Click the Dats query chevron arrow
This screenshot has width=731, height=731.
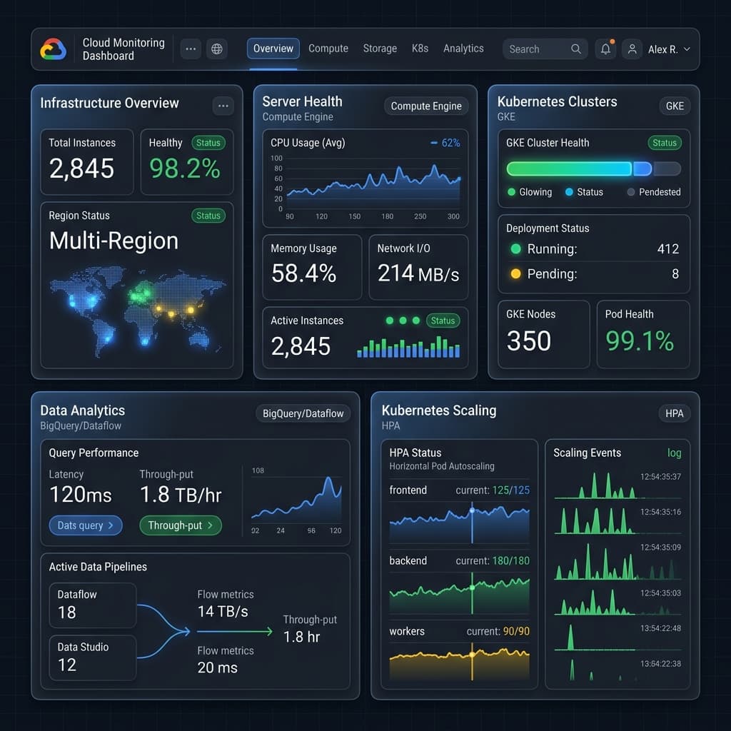[x=111, y=525]
